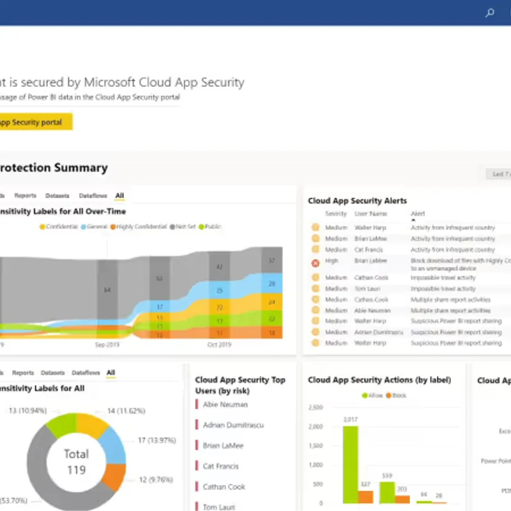Image resolution: width=511 pixels, height=511 pixels.
Task: Select Cat Francis in Top Users list
Action: click(220, 466)
